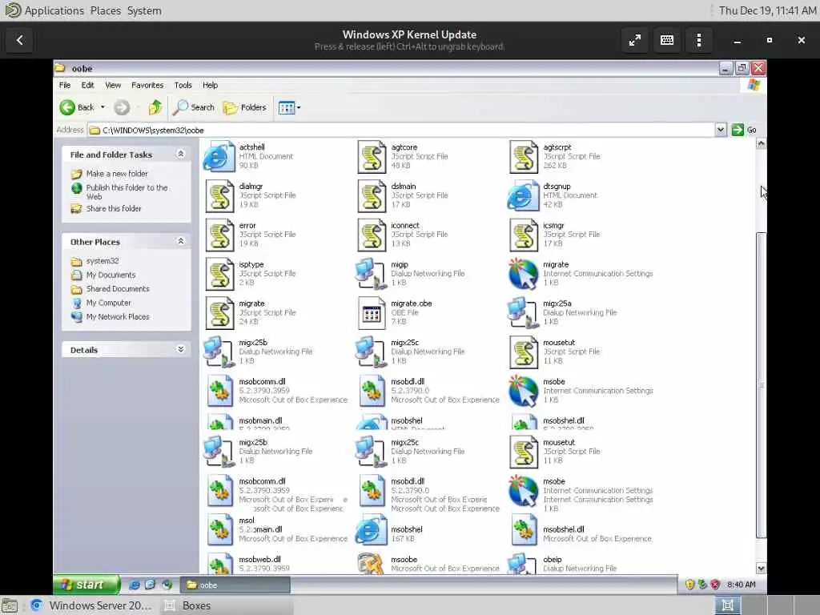Select the agtscrpt script file icon
The height and width of the screenshot is (615, 820).
click(x=524, y=156)
